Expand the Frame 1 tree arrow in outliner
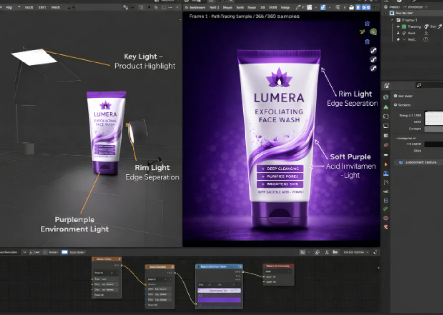The image size is (443, 315). coord(392,20)
